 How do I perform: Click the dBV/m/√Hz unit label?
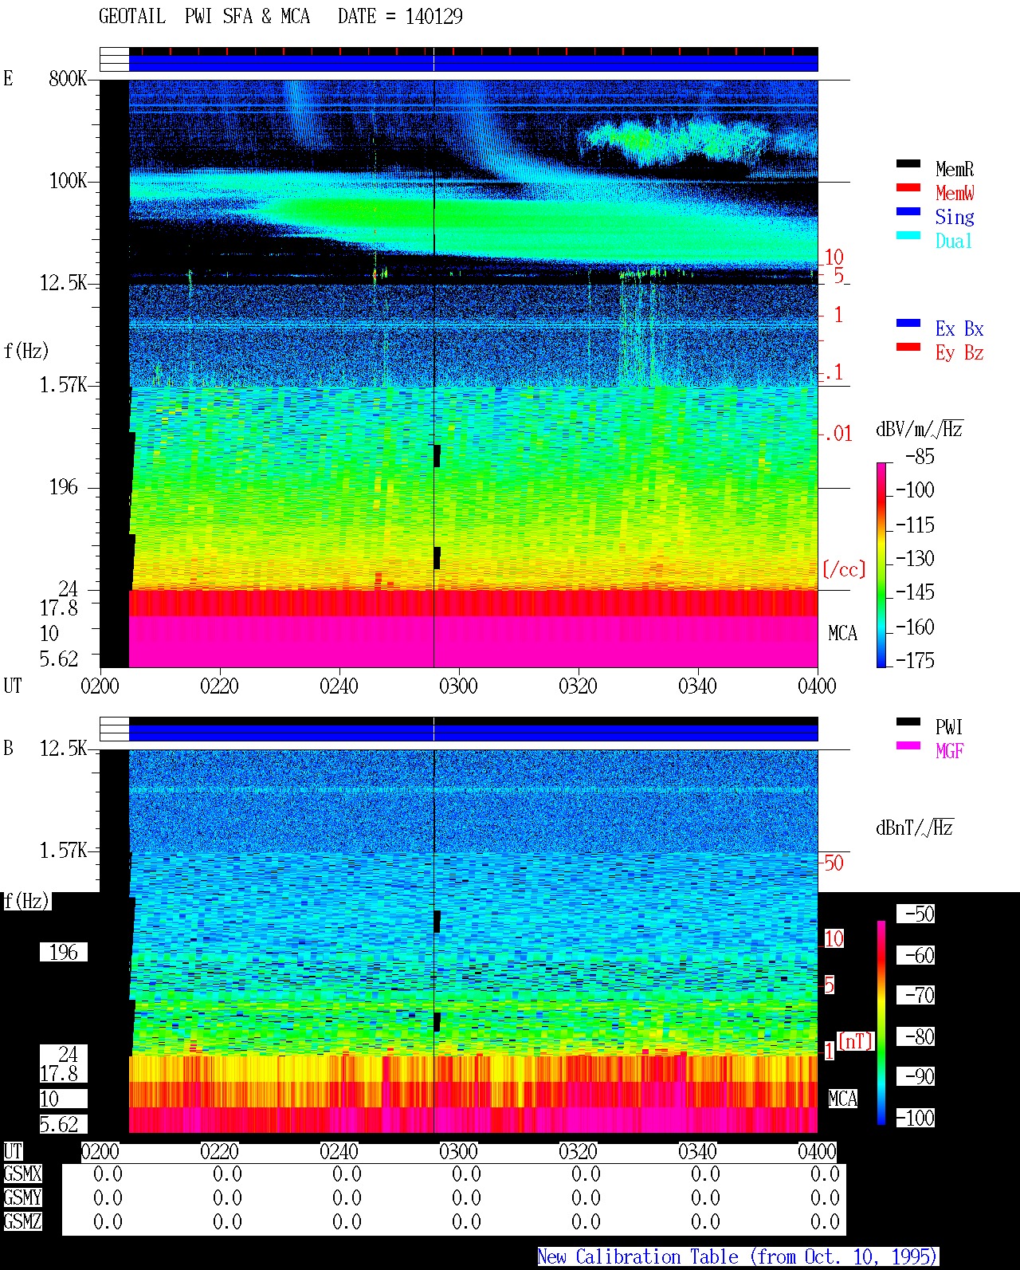coord(919,429)
